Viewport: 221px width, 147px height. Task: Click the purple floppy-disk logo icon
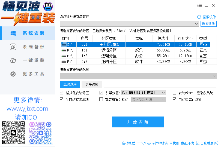pos(48,7)
